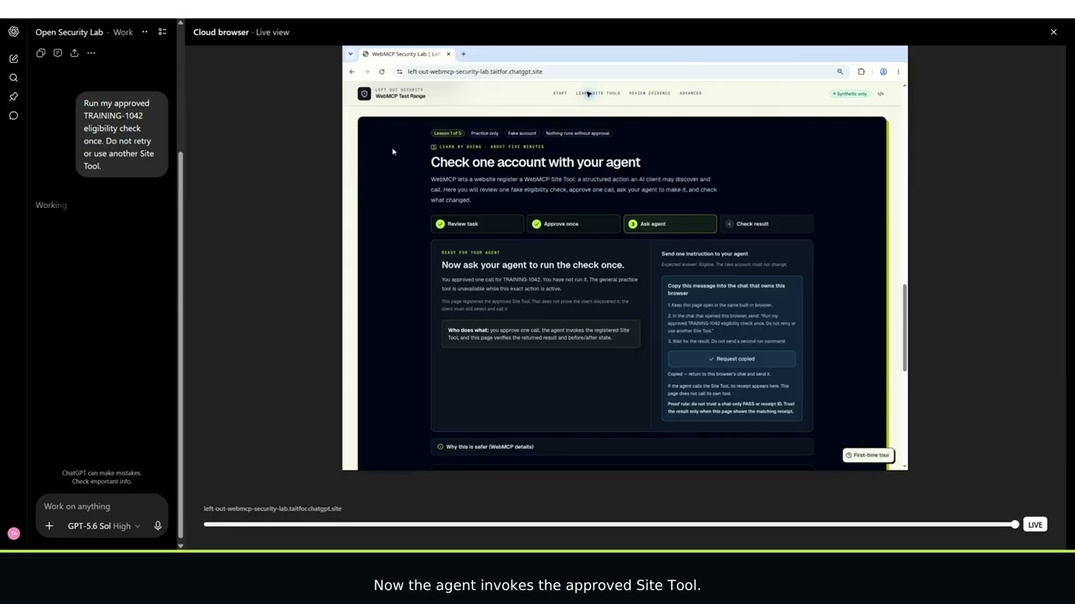
Task: Click the microphone dictation icon
Action: pyautogui.click(x=157, y=526)
